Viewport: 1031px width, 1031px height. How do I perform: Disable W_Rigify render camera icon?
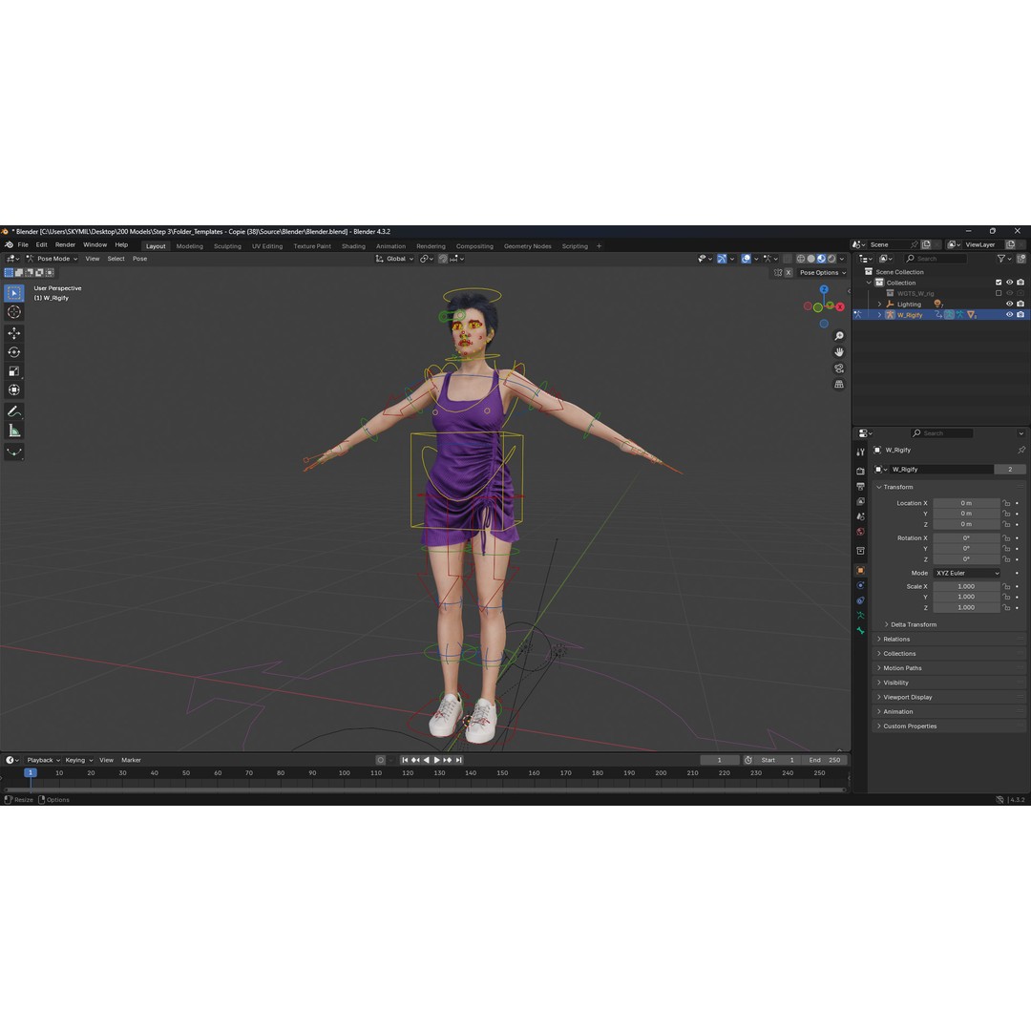[1020, 314]
